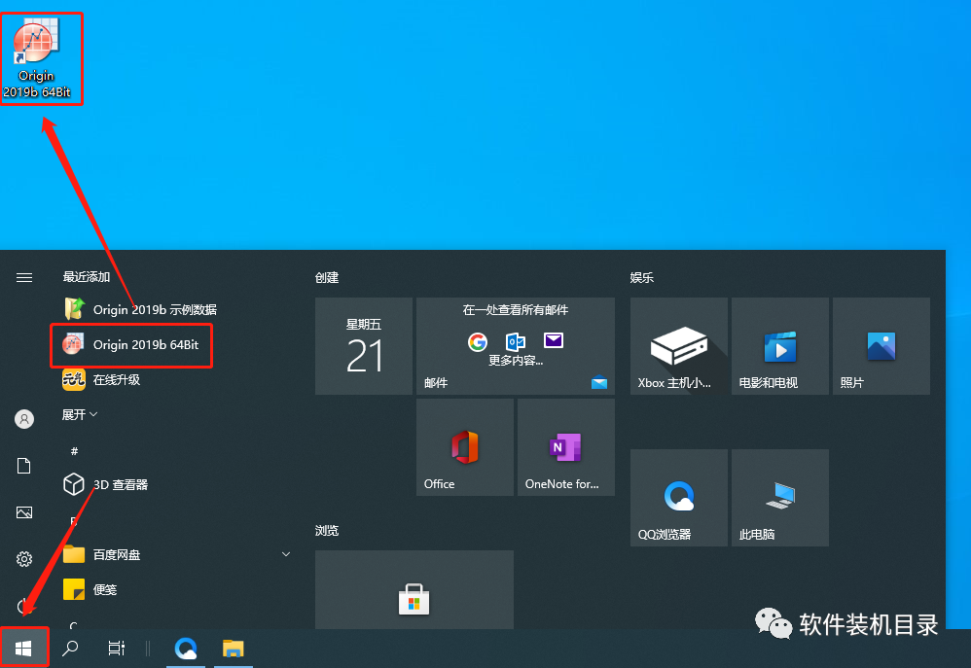Image resolution: width=971 pixels, height=668 pixels.
Task: Click the 创建 tile group header
Action: 327,277
